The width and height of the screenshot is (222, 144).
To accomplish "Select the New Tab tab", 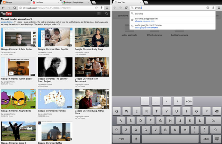I will 127,2.
